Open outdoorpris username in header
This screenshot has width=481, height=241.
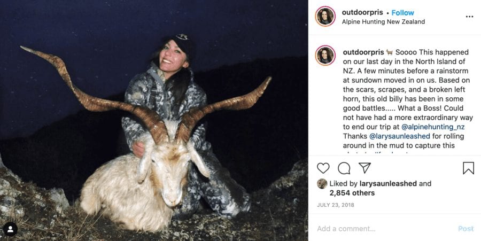[x=363, y=12]
